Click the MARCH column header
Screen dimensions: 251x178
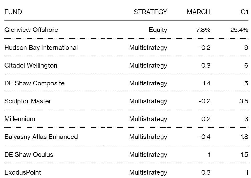pos(199,12)
